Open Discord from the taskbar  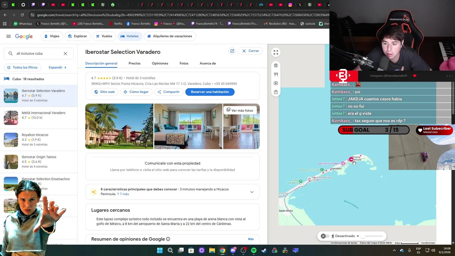point(233,250)
